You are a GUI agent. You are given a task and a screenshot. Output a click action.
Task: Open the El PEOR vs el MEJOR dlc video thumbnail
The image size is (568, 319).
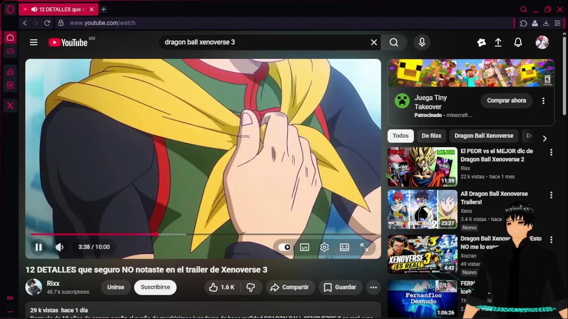[422, 167]
